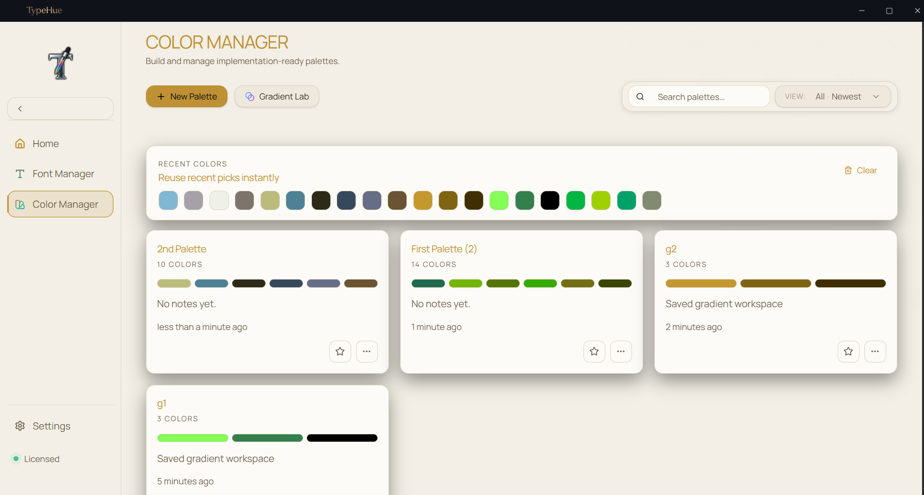The height and width of the screenshot is (495, 924).
Task: Pick the khaki olive recent color
Action: (x=270, y=200)
